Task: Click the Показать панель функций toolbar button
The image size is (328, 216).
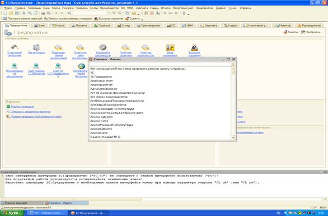Action: click(x=22, y=18)
